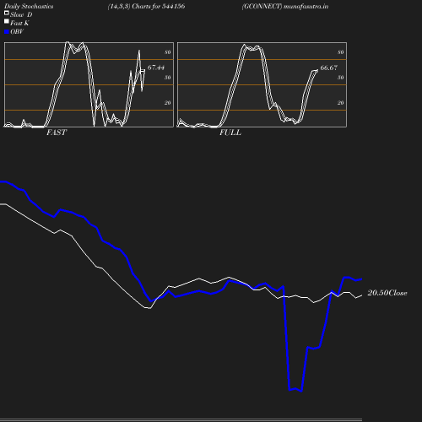This screenshot has width=422, height=422.
Task: Click the horizontal bar at chart bottom
Action: (x=181, y=419)
